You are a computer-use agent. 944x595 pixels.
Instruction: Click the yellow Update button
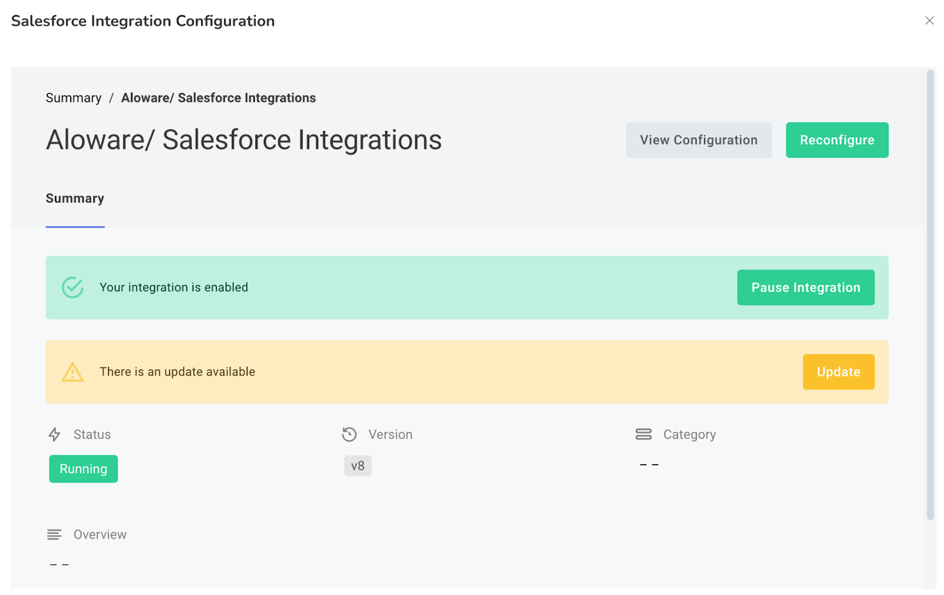(x=838, y=372)
